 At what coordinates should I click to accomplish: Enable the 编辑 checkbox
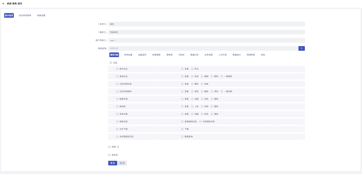pyautogui.click(x=202, y=76)
